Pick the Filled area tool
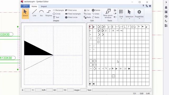This screenshot has height=95, width=169. [x=71, y=10]
